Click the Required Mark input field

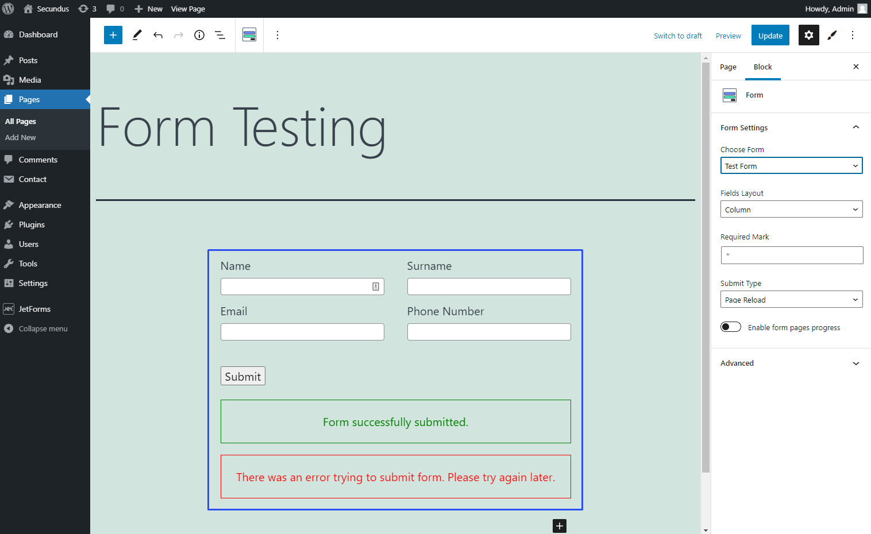click(x=791, y=255)
